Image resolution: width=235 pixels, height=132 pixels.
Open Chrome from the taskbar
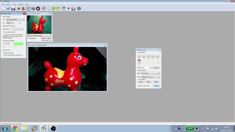tap(15, 129)
